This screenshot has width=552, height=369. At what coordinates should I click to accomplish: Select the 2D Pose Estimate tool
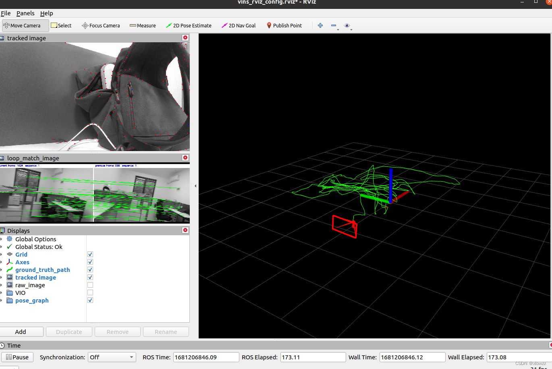pyautogui.click(x=189, y=25)
